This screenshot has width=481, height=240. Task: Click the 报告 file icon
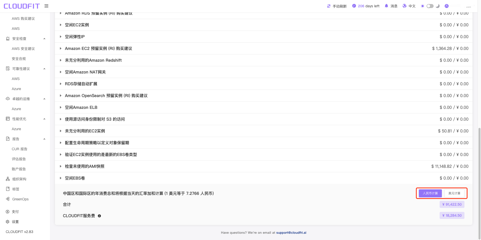coord(8,139)
